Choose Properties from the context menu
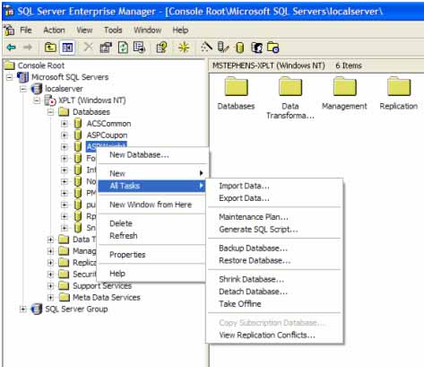This screenshot has height=367, width=424. (x=151, y=255)
